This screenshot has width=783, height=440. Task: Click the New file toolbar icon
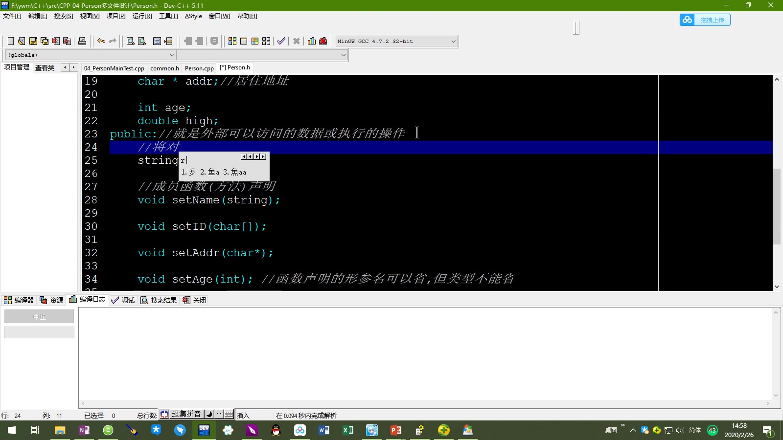point(10,41)
